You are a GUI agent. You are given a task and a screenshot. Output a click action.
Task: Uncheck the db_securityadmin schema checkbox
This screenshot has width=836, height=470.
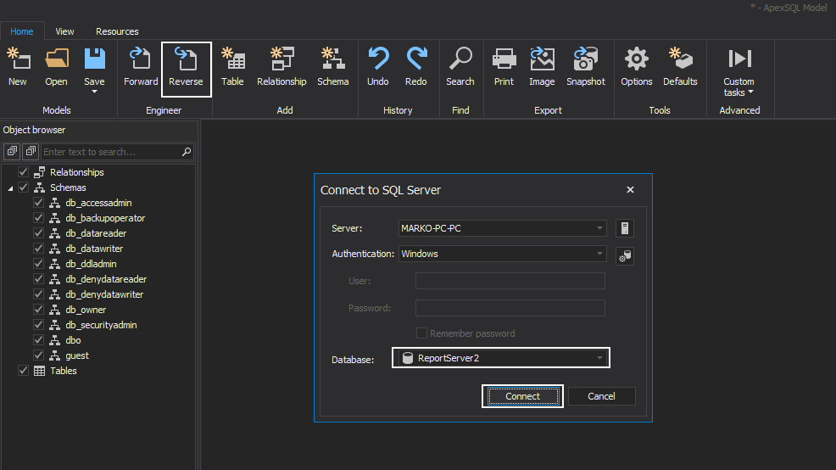pyautogui.click(x=38, y=324)
